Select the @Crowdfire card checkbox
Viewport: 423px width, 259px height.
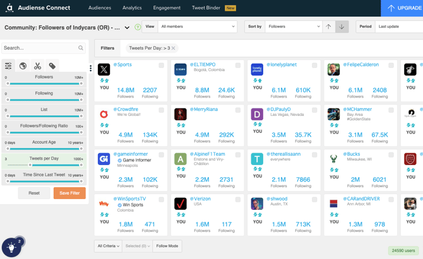[x=162, y=110]
